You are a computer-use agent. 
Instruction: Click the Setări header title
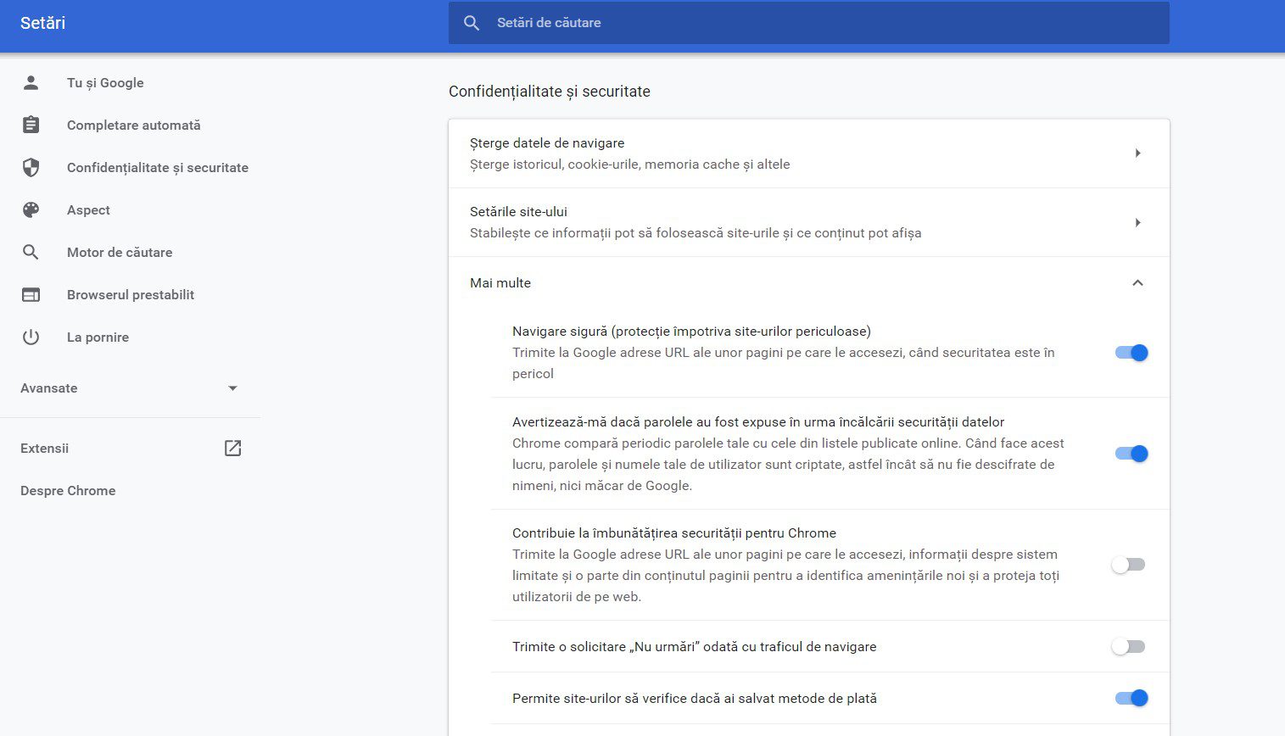coord(42,23)
